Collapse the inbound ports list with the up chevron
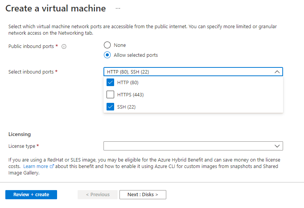 [277, 72]
